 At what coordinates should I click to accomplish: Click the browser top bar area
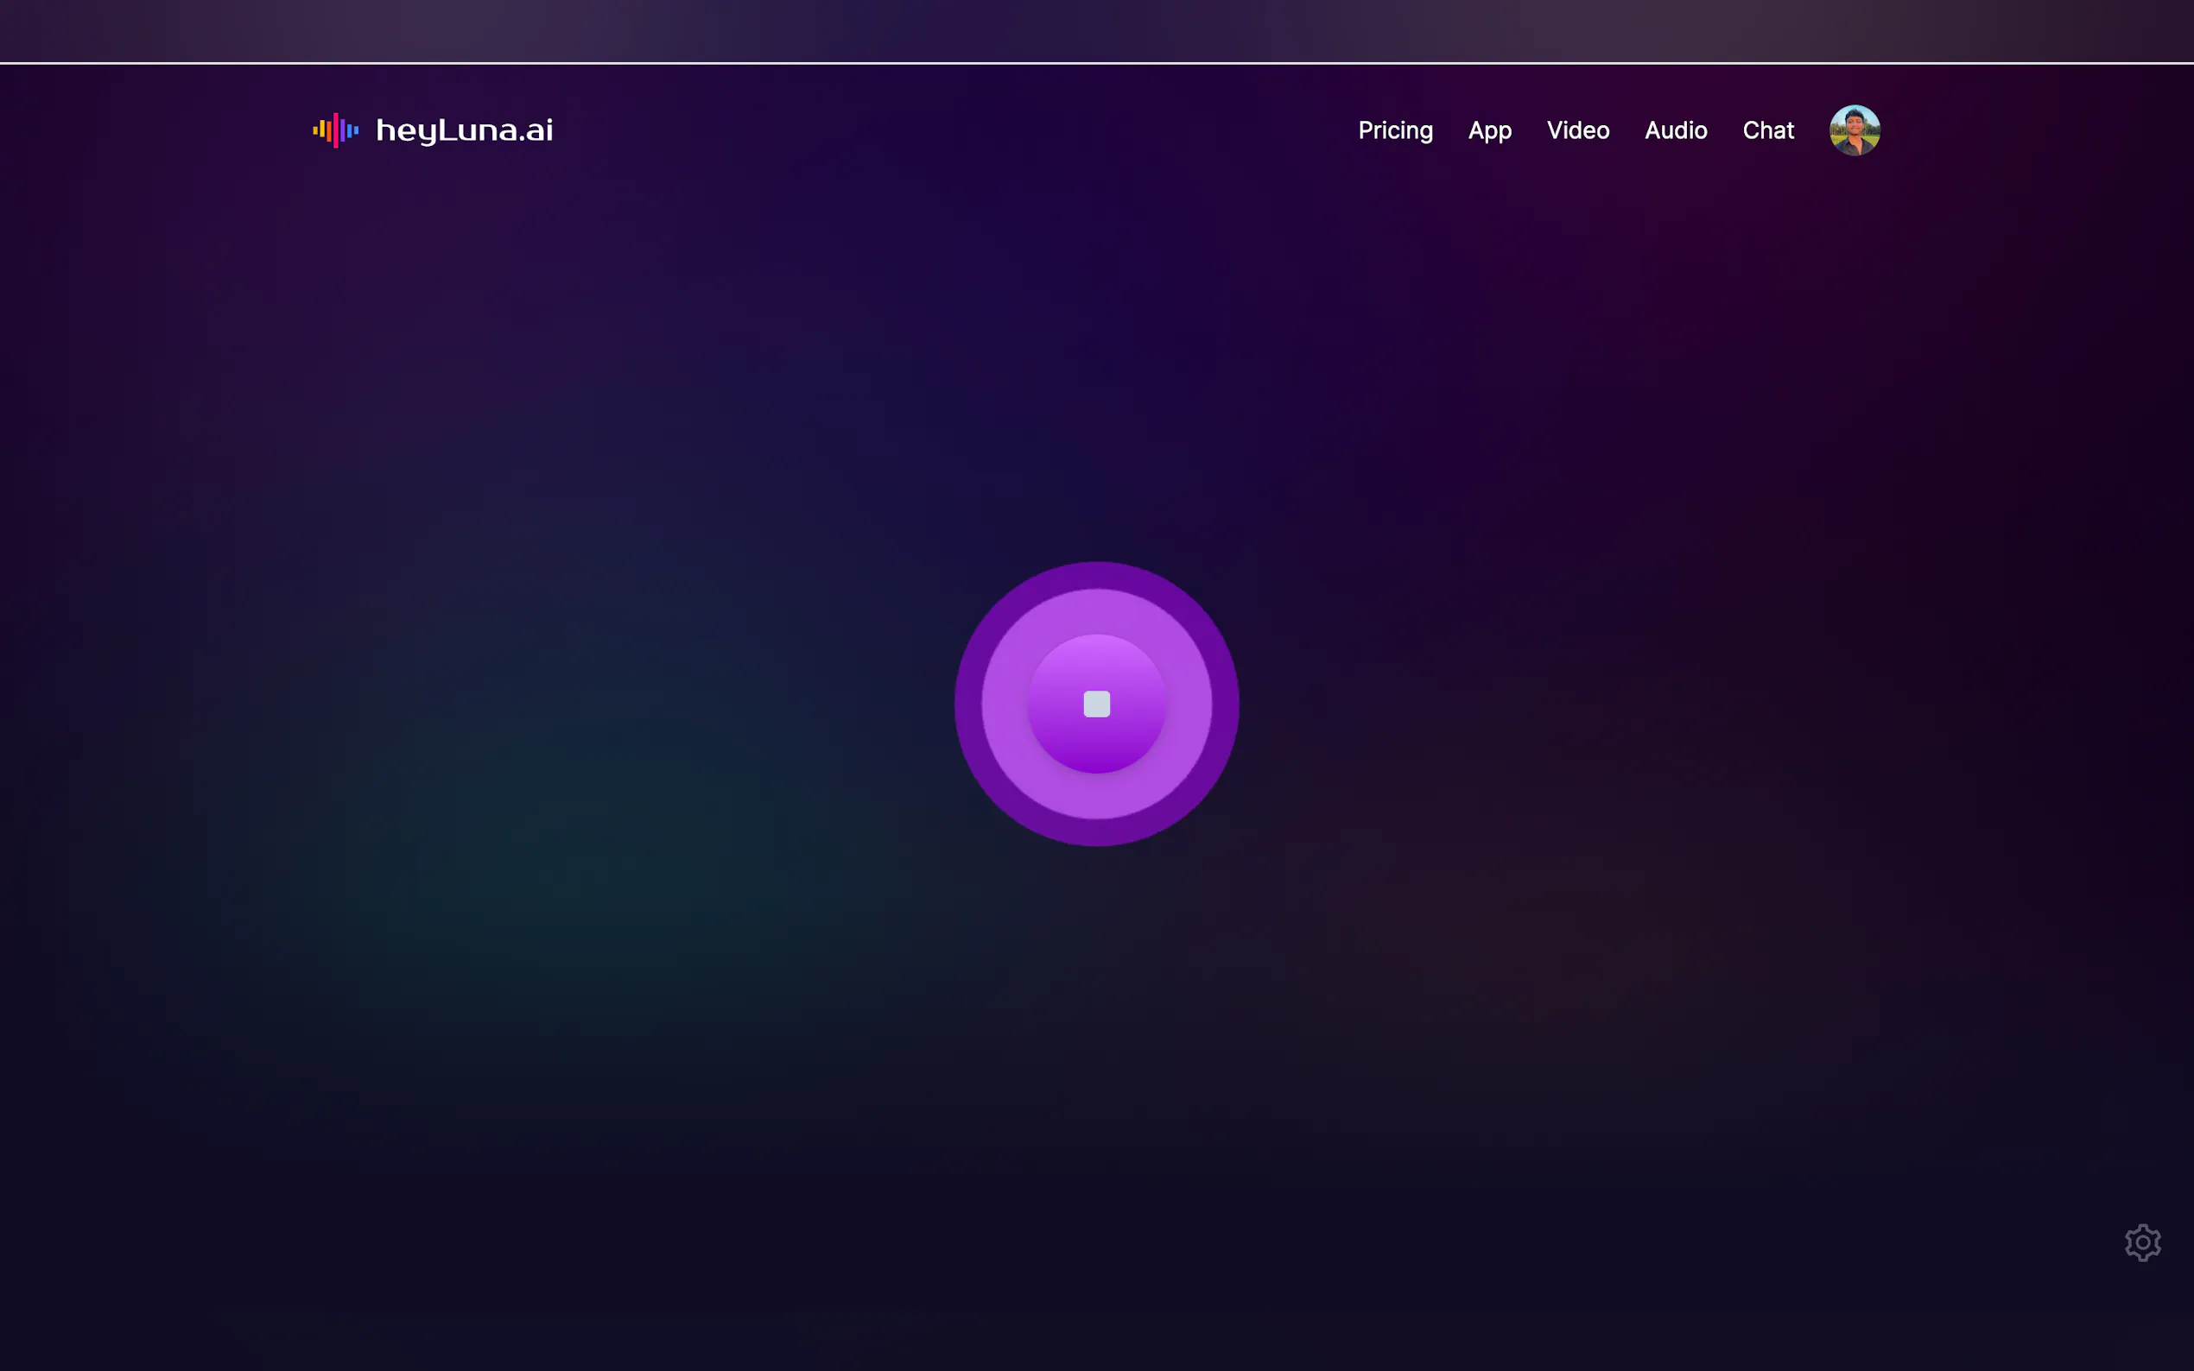[1096, 30]
